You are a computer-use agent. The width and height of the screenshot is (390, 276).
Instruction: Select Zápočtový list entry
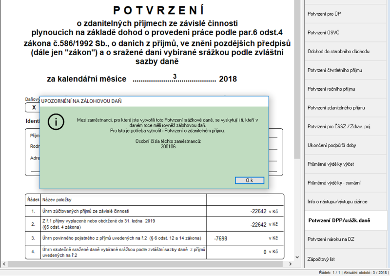[x=346, y=259]
